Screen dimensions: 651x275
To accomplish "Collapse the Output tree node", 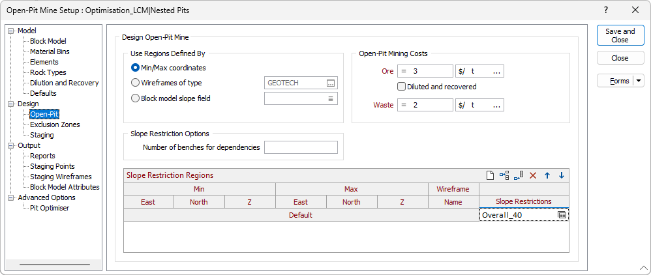I will [x=11, y=145].
